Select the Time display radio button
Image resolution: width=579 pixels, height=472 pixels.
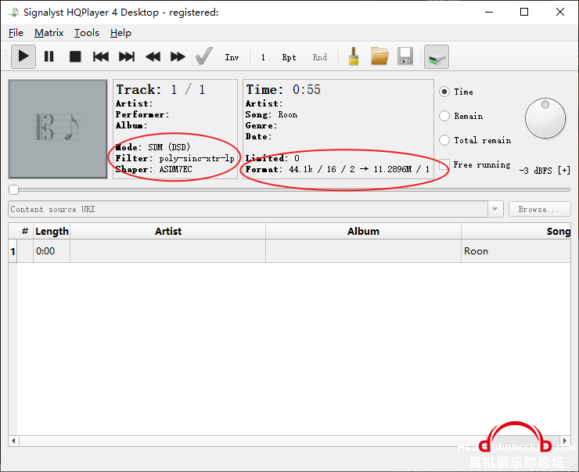pyautogui.click(x=444, y=92)
